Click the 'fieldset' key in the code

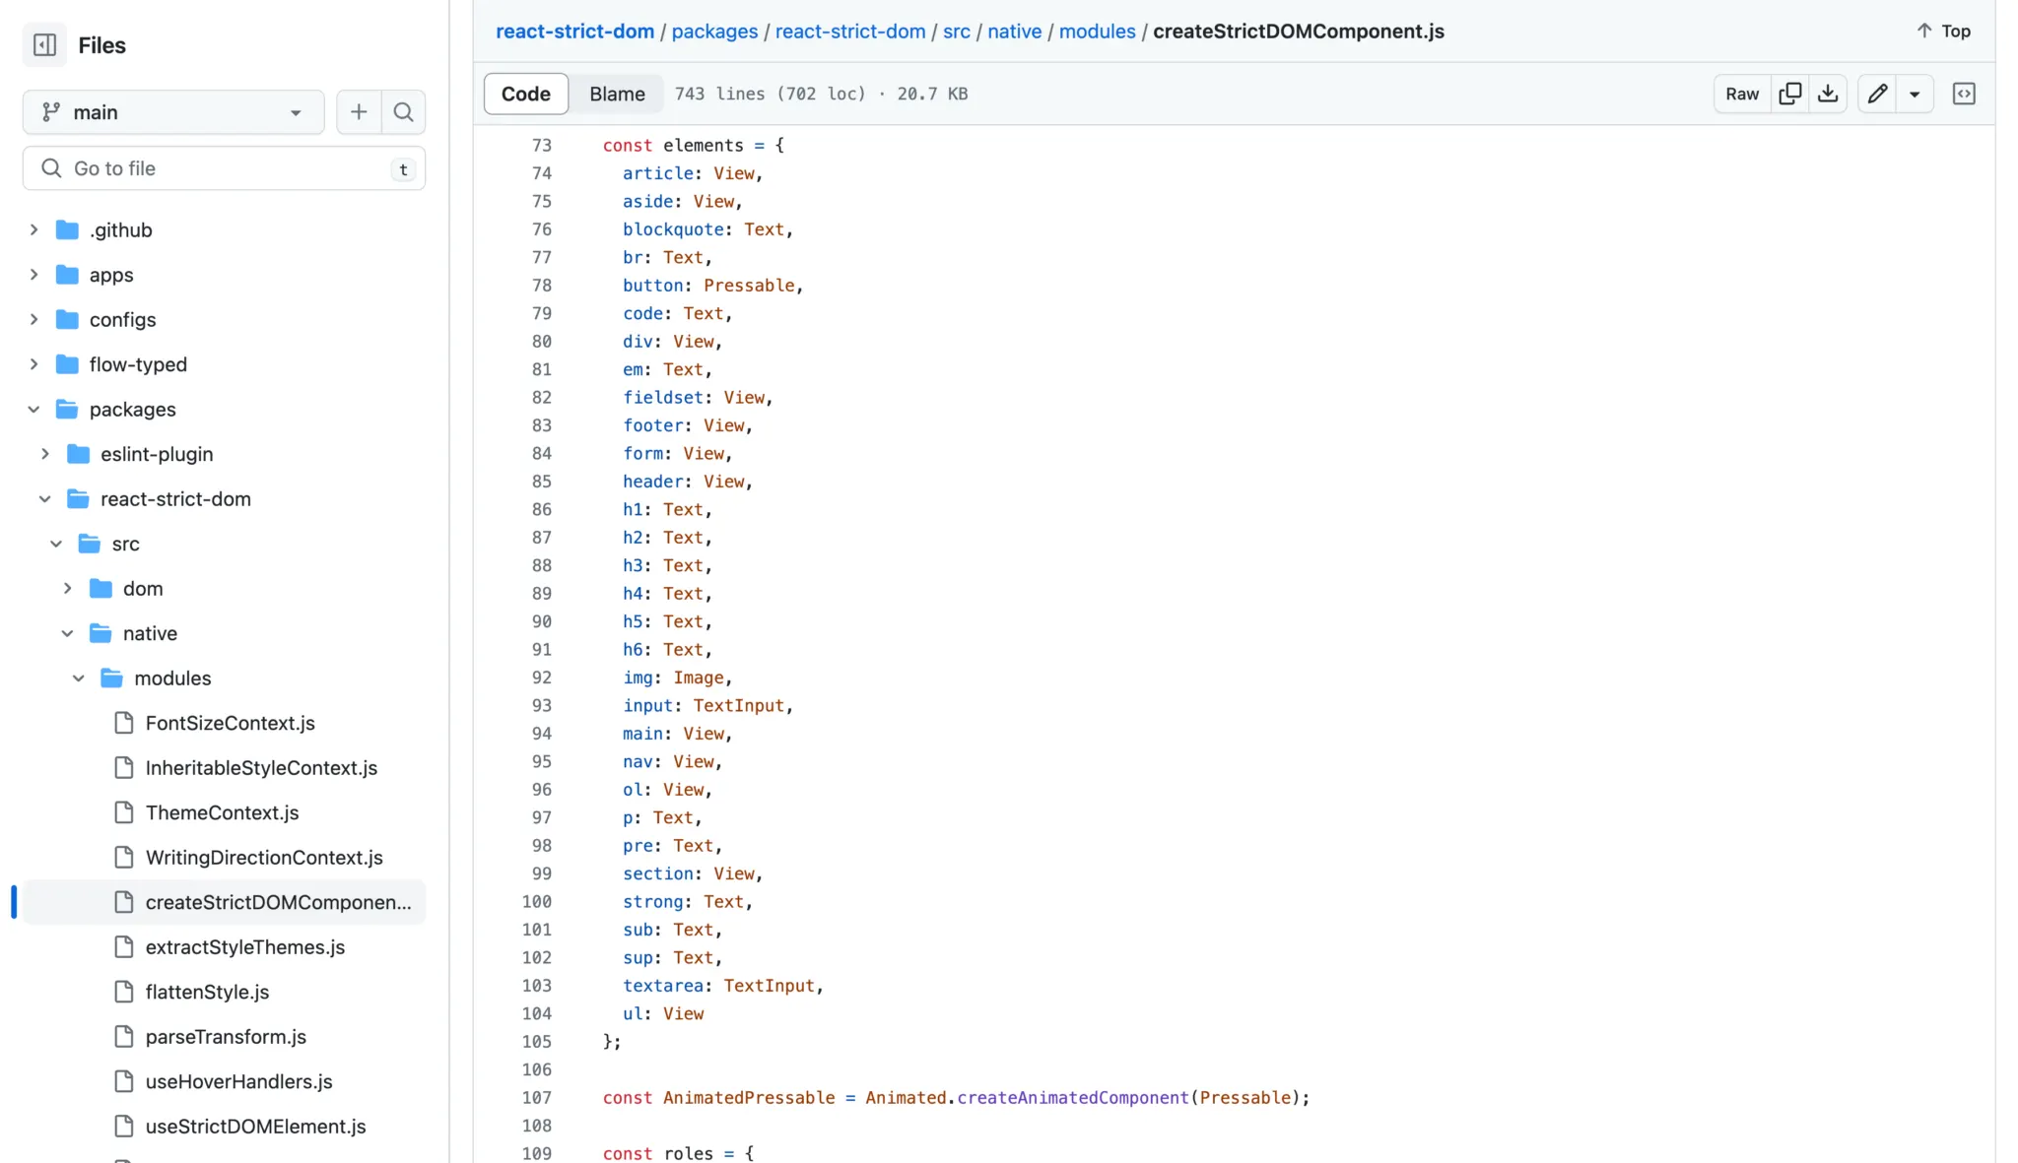663,398
